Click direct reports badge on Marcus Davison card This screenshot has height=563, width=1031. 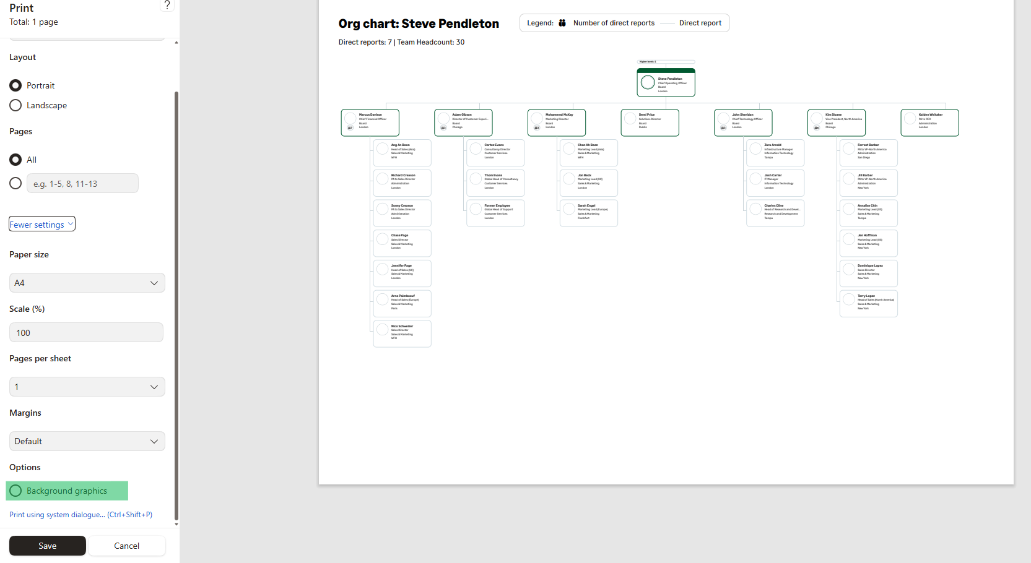(x=350, y=128)
